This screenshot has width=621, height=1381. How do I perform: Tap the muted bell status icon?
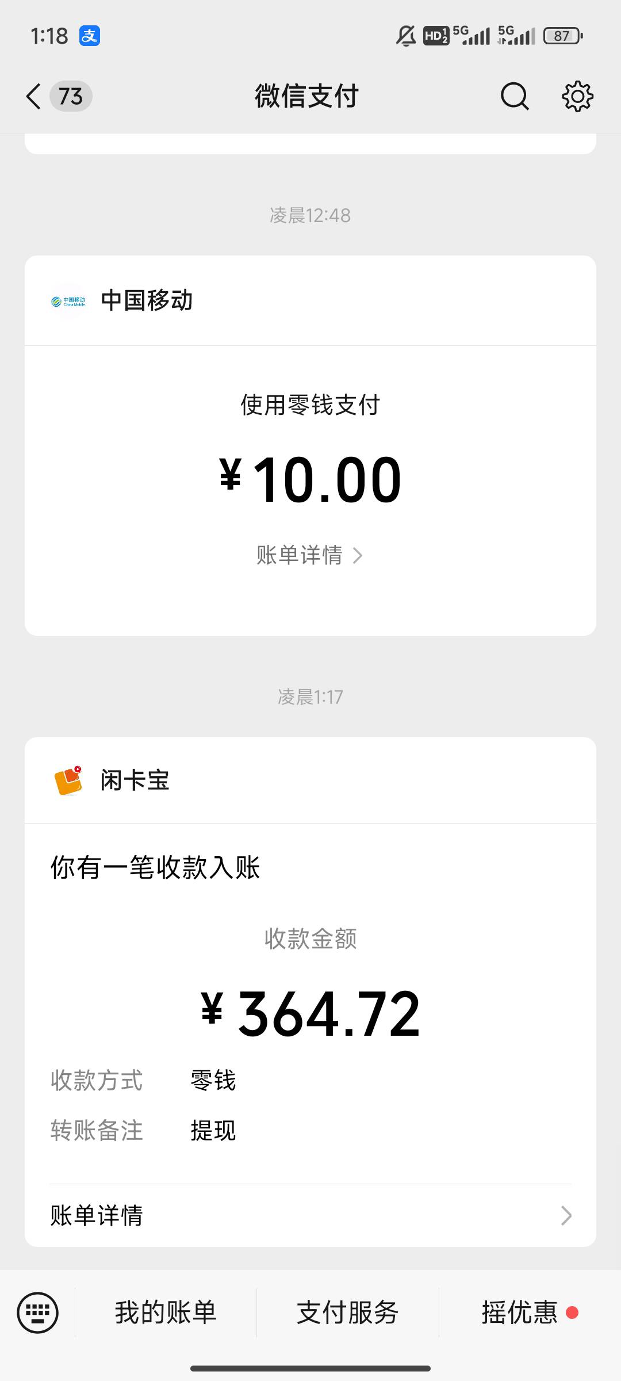[406, 36]
